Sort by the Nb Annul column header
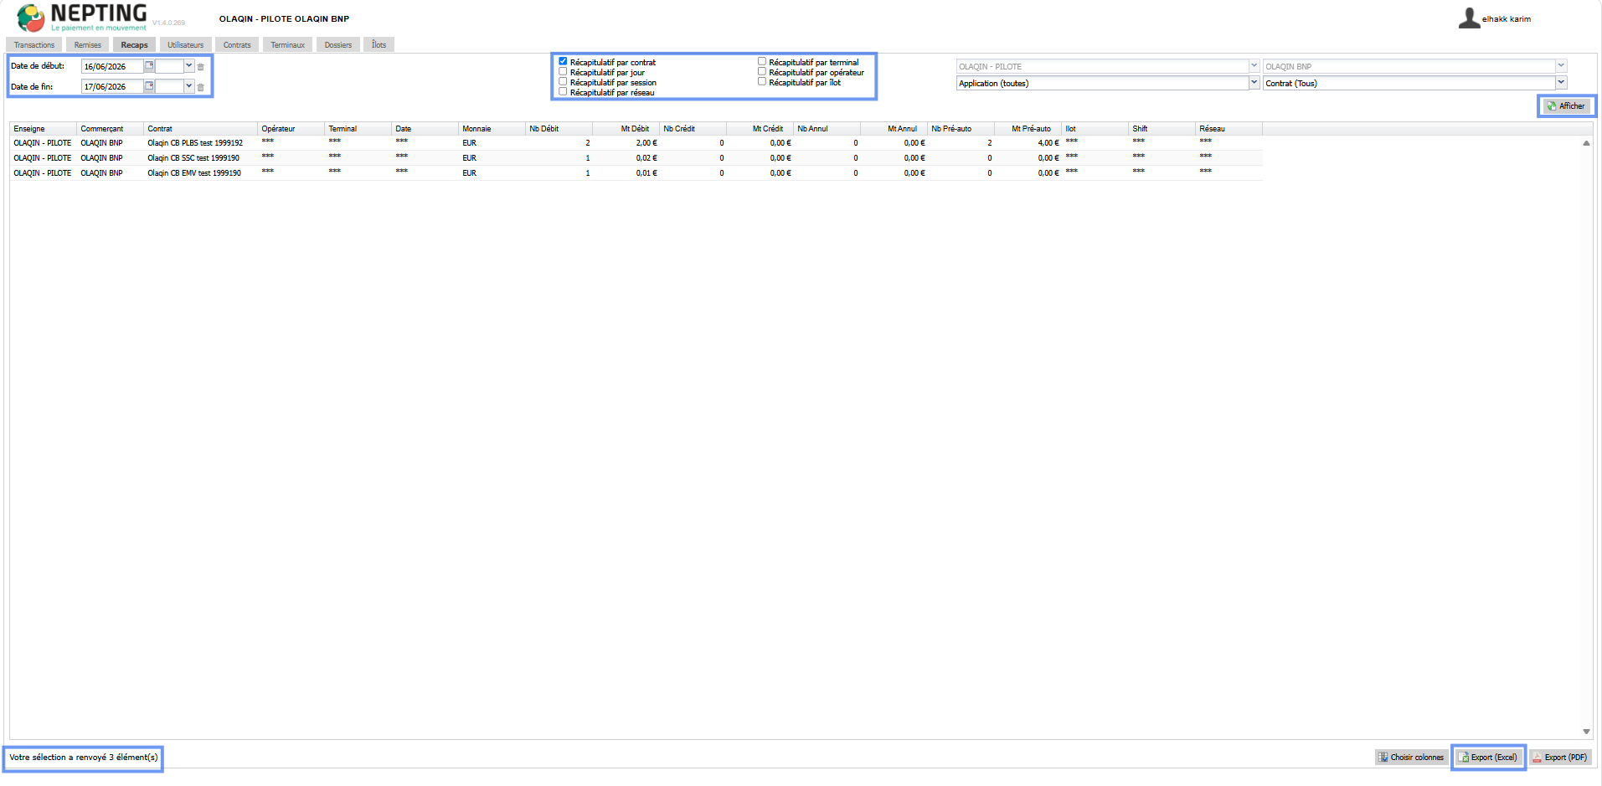Image resolution: width=1602 pixels, height=786 pixels. click(827, 129)
